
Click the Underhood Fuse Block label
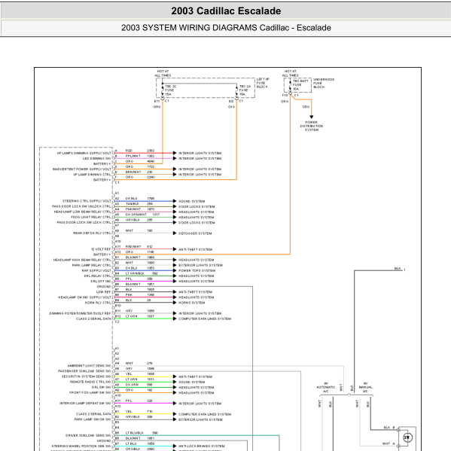[x=324, y=83]
